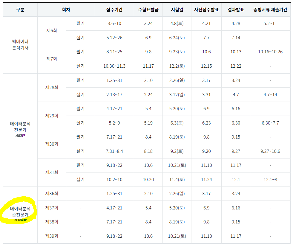Click the 4.21 pre-score date

click(x=206, y=24)
